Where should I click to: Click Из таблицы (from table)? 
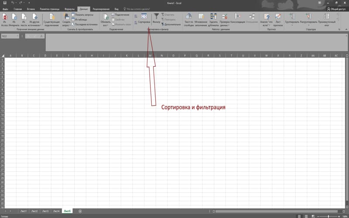click(x=79, y=20)
